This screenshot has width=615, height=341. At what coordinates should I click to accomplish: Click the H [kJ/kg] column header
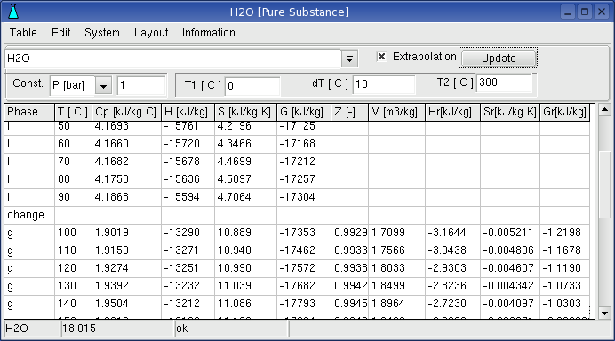188,112
